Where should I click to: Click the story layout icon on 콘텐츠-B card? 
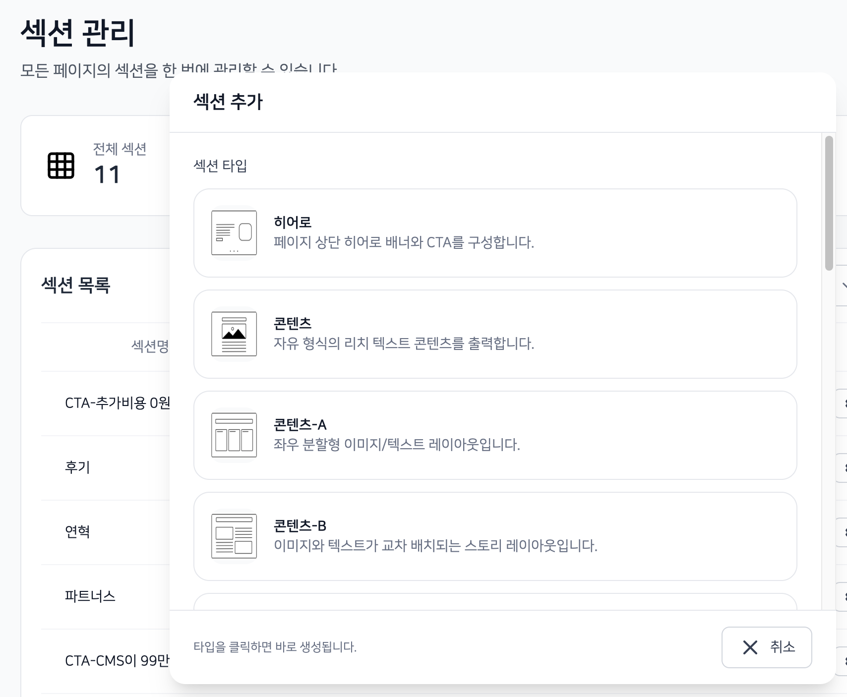pos(234,537)
